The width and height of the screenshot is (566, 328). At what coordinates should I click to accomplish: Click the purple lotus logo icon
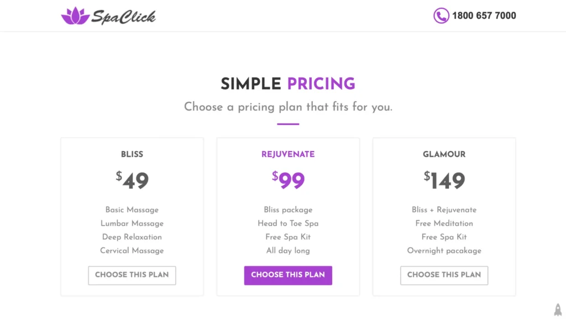[75, 16]
